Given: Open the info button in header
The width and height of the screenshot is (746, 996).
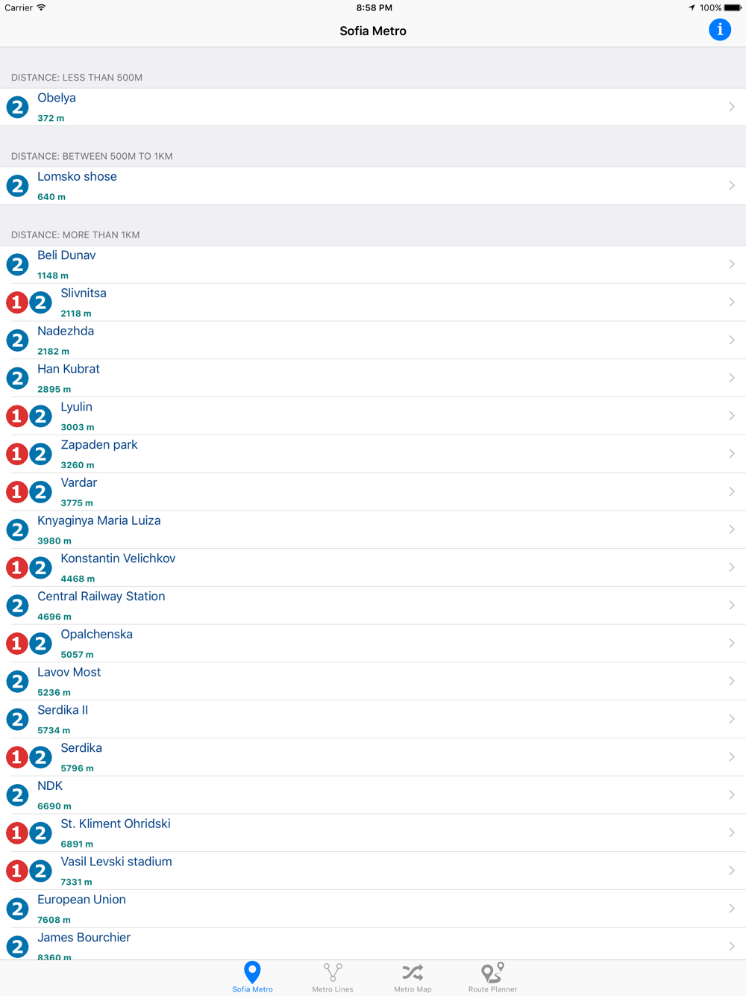Looking at the screenshot, I should click(719, 30).
